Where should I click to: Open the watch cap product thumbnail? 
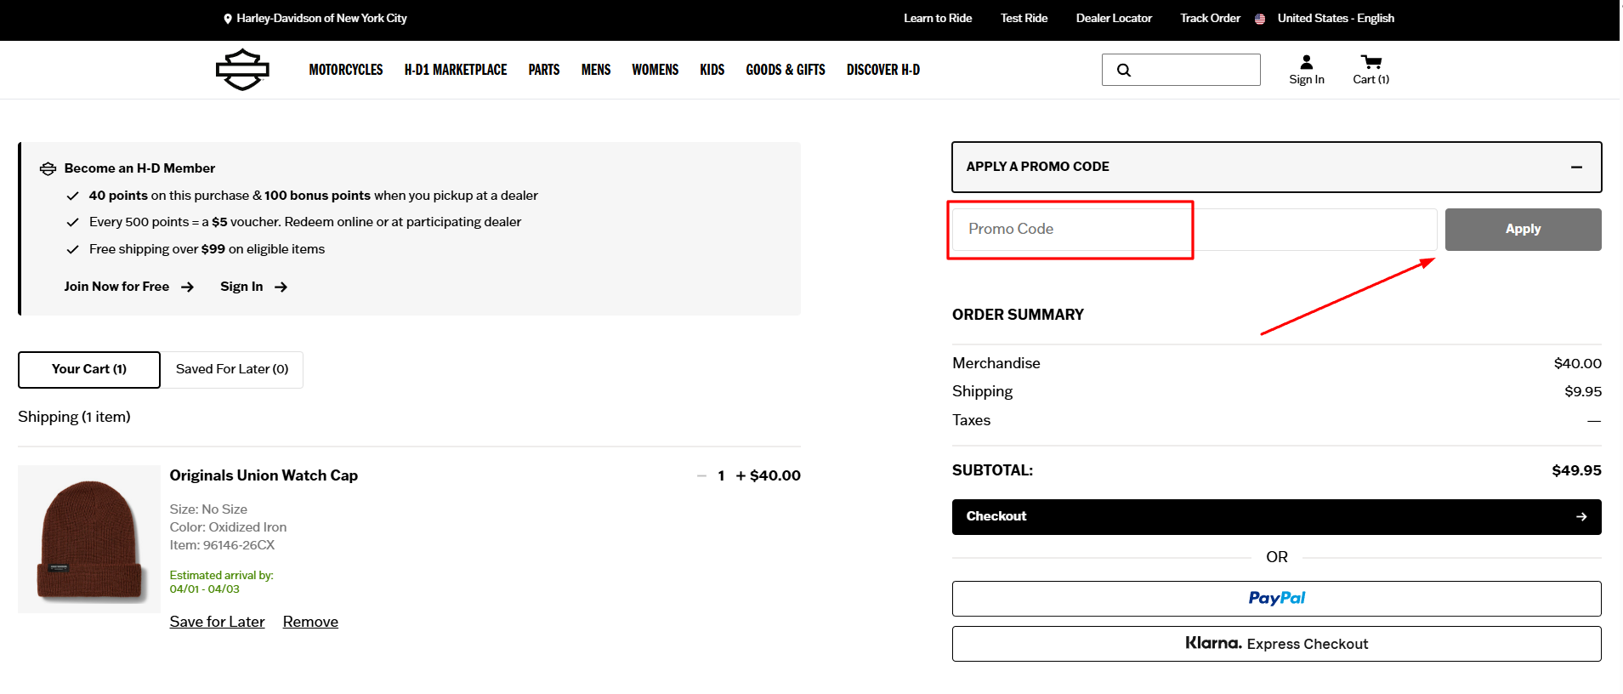(89, 539)
